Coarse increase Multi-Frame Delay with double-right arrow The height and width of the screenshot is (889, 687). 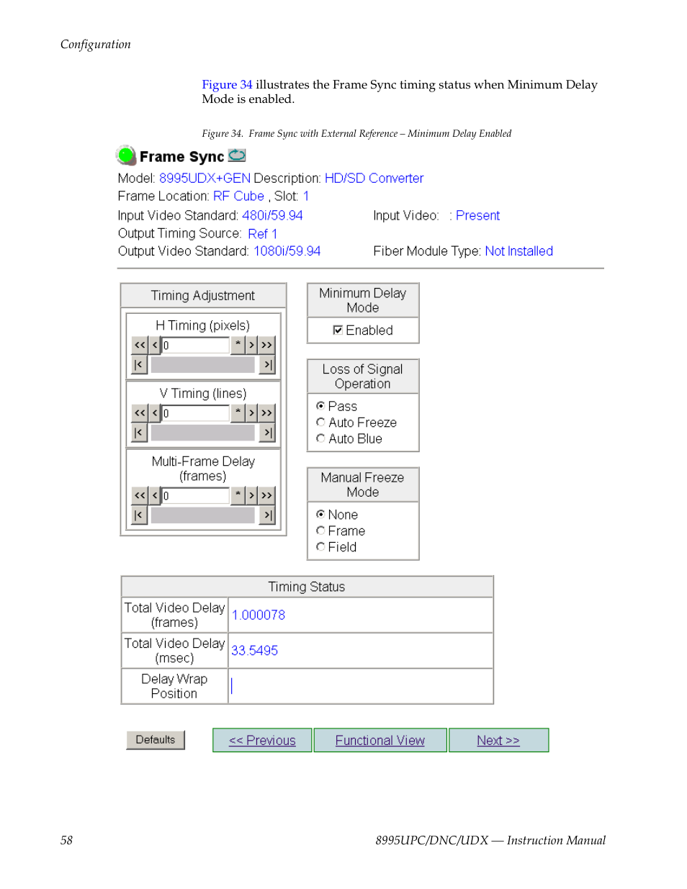(x=266, y=496)
